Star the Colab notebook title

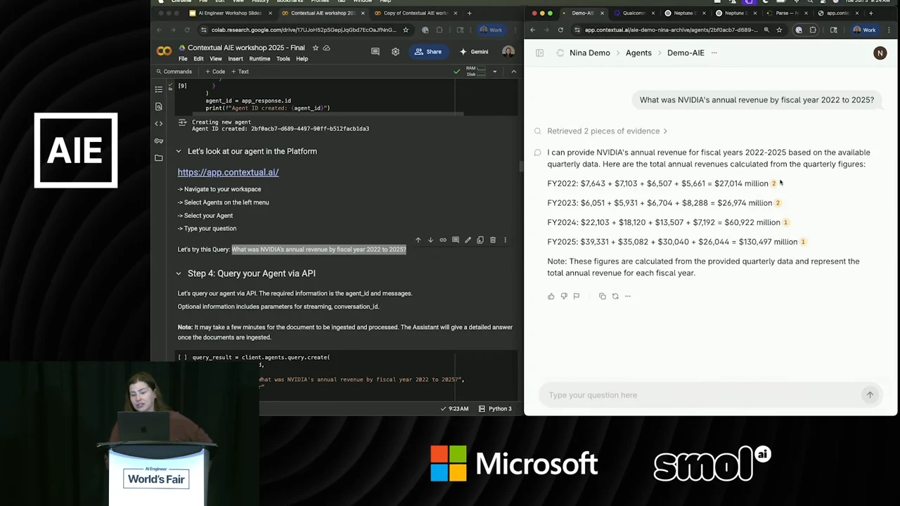(x=315, y=48)
